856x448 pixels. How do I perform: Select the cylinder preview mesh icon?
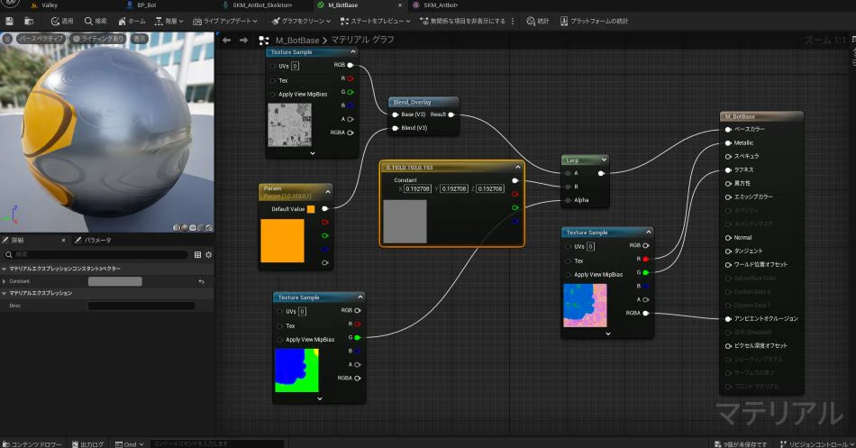click(177, 227)
